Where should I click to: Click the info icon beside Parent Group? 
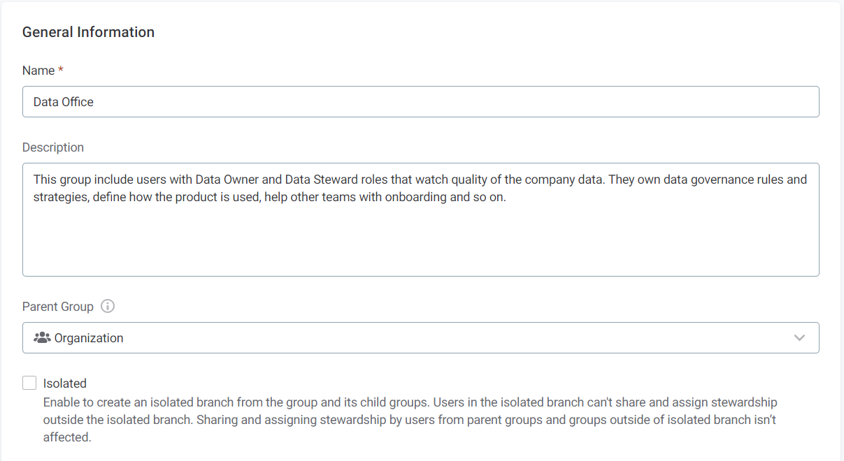(x=108, y=307)
